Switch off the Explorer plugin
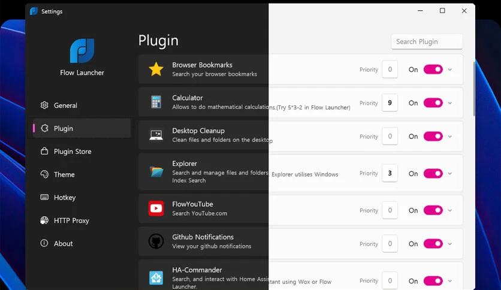Viewport: 501px width, 290px height. [433, 173]
